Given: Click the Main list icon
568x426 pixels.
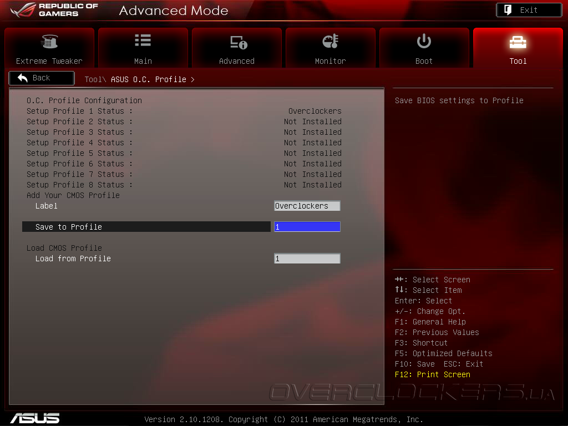Looking at the screenshot, I should pyautogui.click(x=143, y=40).
